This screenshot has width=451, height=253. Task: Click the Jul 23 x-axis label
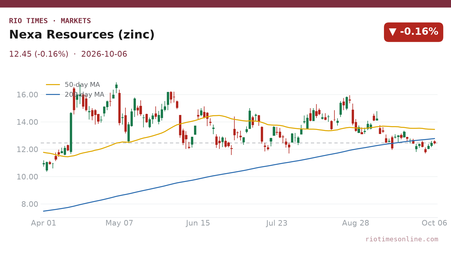click(277, 223)
